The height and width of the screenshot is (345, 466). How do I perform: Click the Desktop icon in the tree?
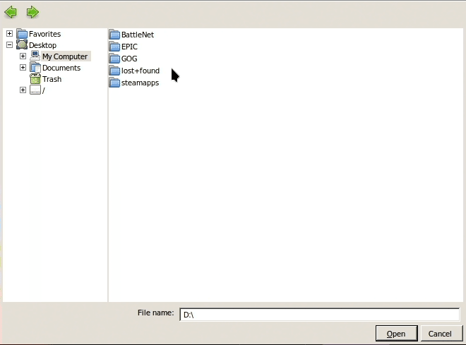(x=22, y=45)
